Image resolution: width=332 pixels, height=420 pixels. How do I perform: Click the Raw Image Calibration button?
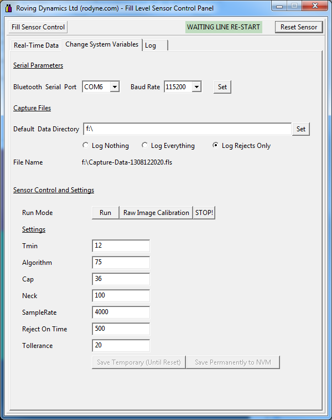156,213
